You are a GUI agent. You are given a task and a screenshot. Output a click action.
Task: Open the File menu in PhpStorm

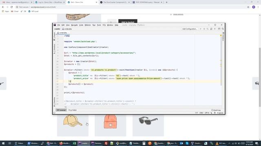click(x=59, y=25)
